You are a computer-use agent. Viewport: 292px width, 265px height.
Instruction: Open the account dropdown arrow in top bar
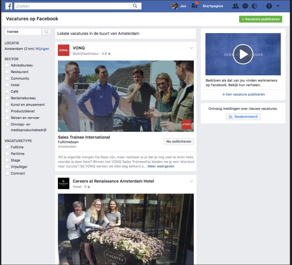click(278, 6)
